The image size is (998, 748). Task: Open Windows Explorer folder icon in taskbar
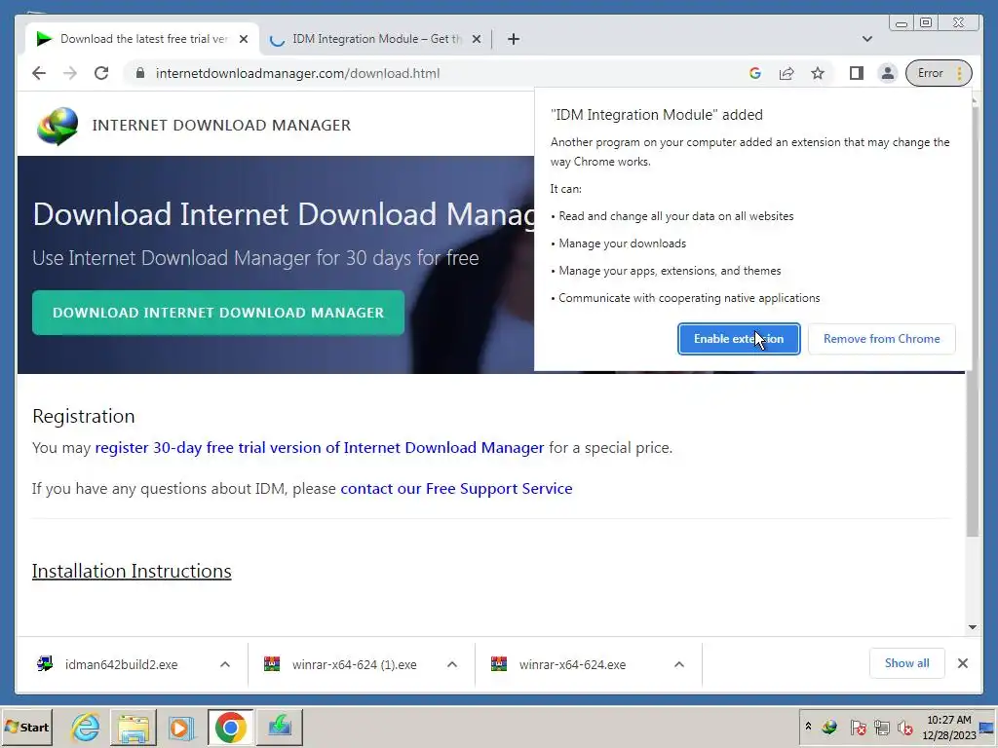[x=133, y=727]
